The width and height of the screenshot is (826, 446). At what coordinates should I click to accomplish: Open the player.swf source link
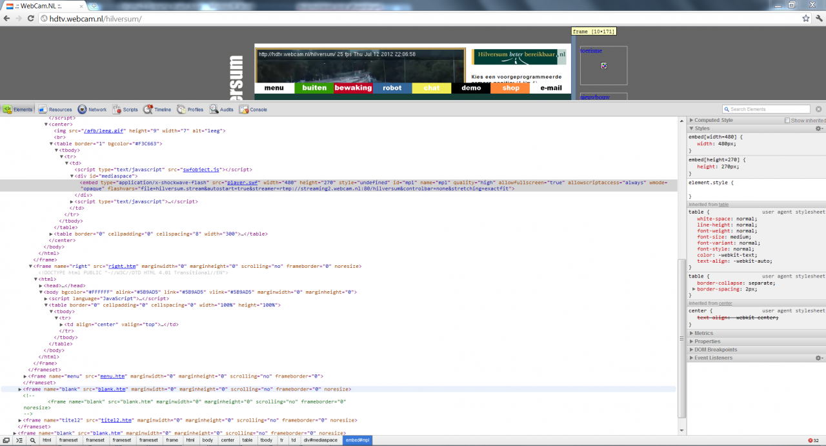tap(242, 183)
